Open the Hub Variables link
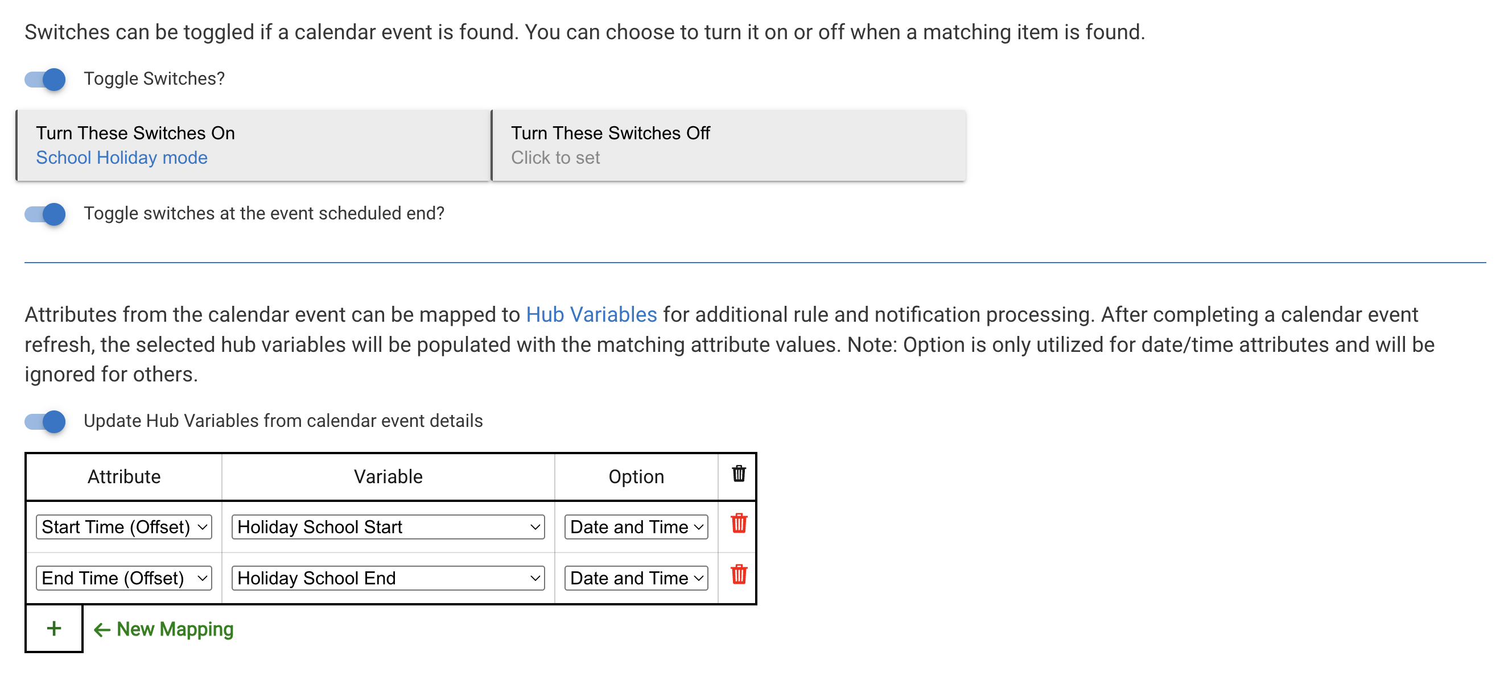Image resolution: width=1500 pixels, height=681 pixels. pyautogui.click(x=591, y=314)
